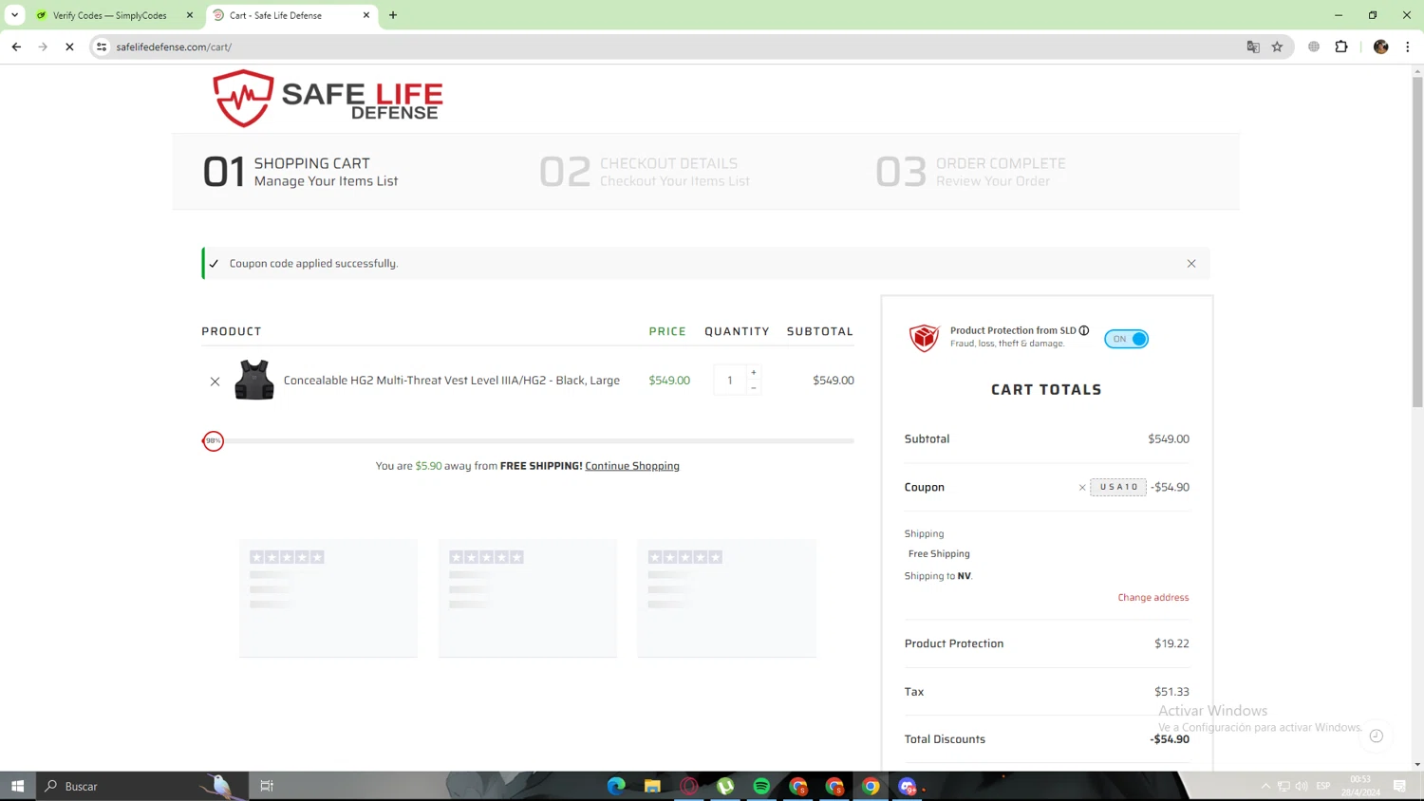Open File Explorer from taskbar
Viewport: 1424px width, 801px height.
(652, 786)
